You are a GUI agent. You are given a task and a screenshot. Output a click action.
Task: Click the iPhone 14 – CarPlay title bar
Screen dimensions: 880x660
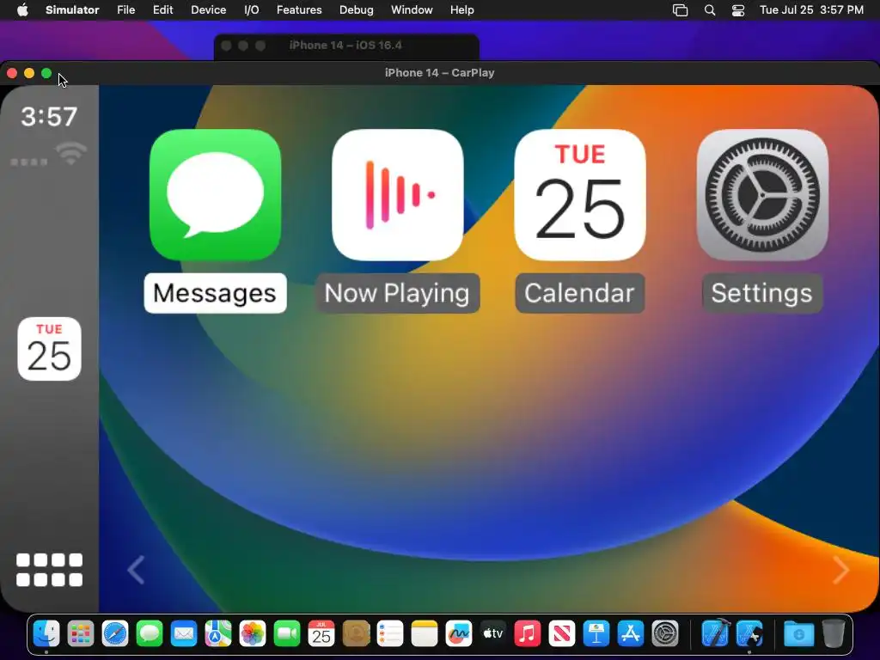[439, 73]
